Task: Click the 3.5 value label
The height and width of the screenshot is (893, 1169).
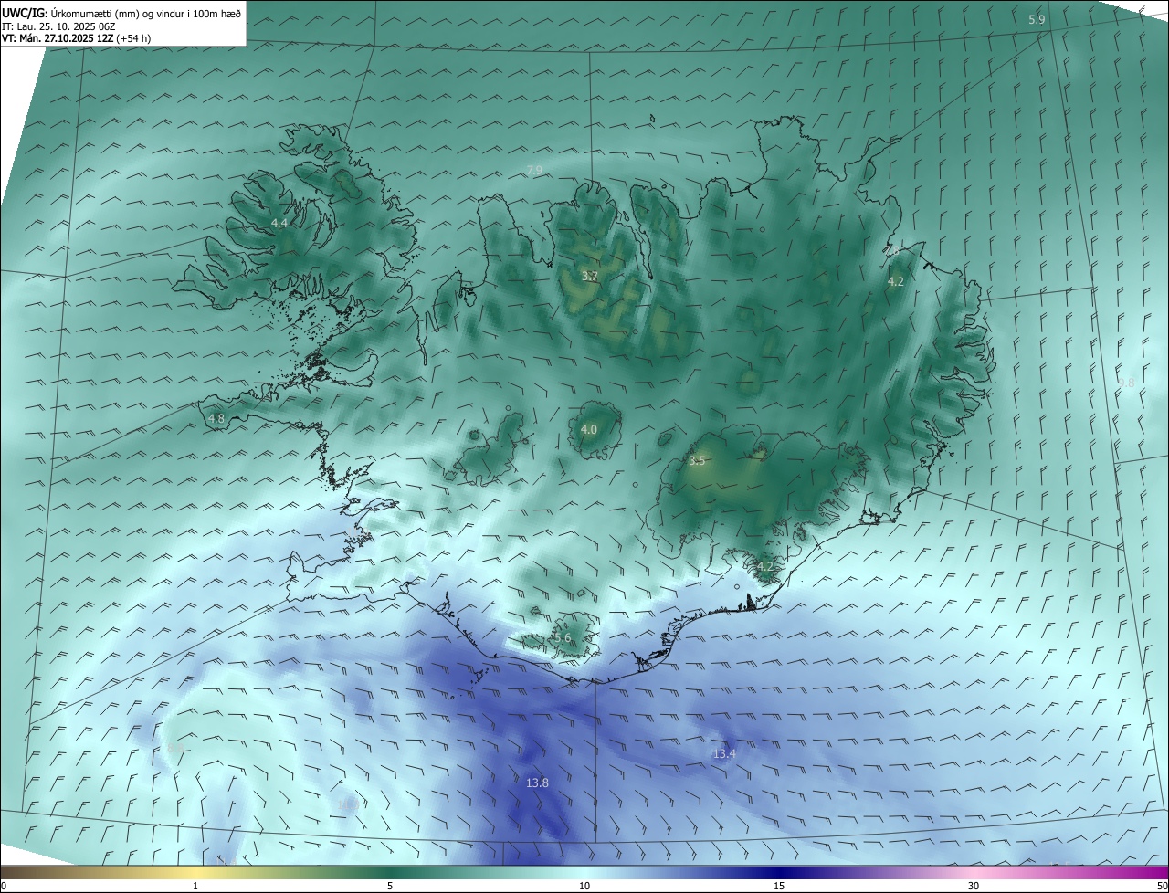Action: point(697,461)
